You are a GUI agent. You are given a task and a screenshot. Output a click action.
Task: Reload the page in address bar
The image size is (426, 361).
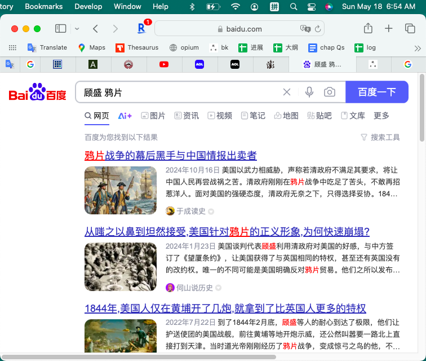click(x=318, y=29)
